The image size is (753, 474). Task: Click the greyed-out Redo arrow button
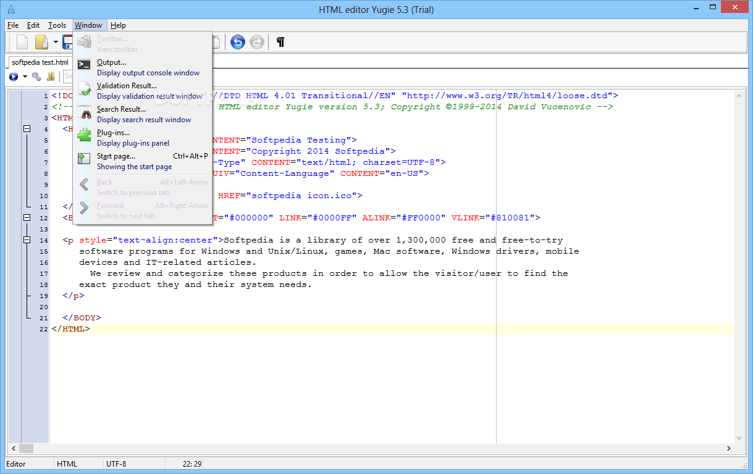pos(257,42)
